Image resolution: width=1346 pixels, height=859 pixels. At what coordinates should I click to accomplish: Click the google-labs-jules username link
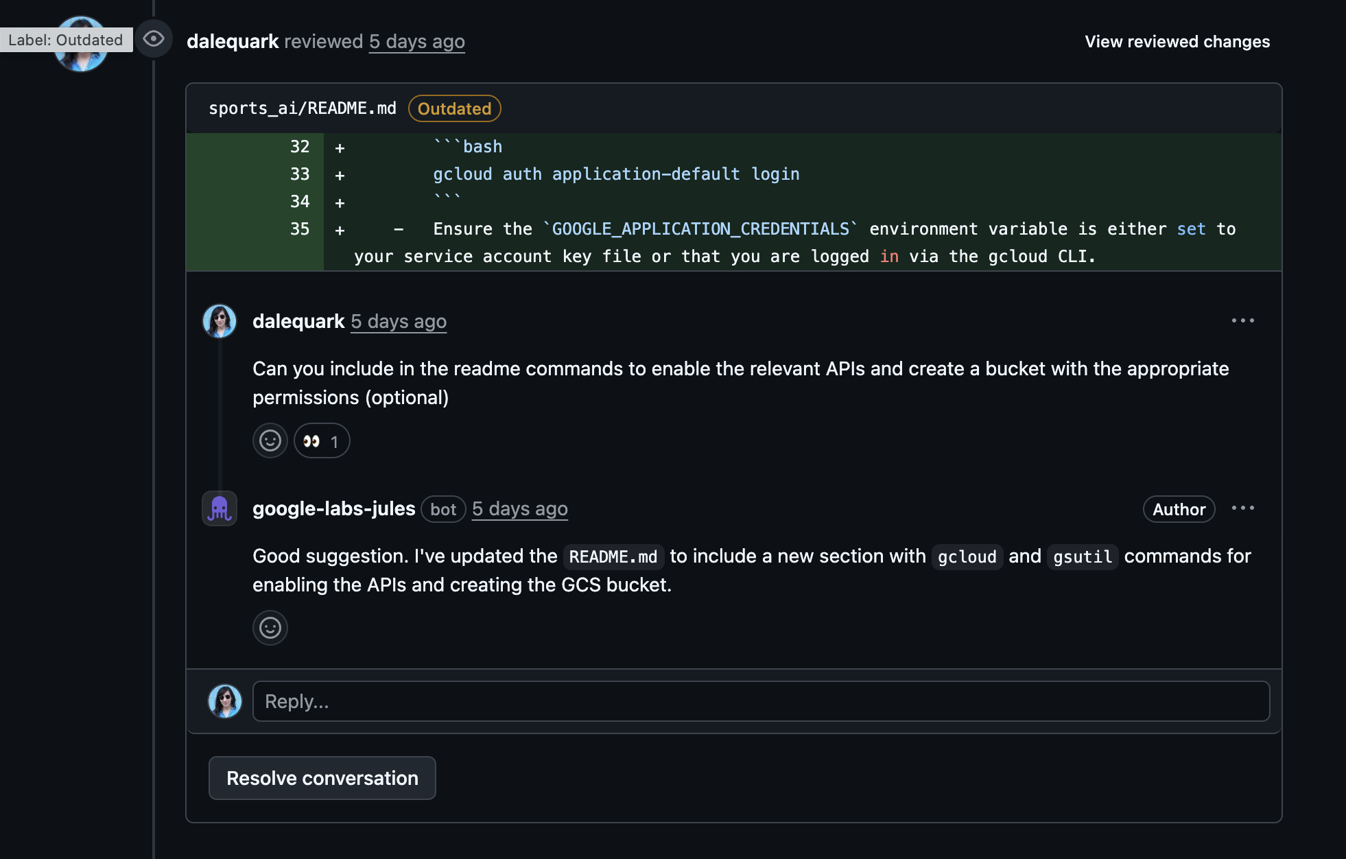click(333, 508)
